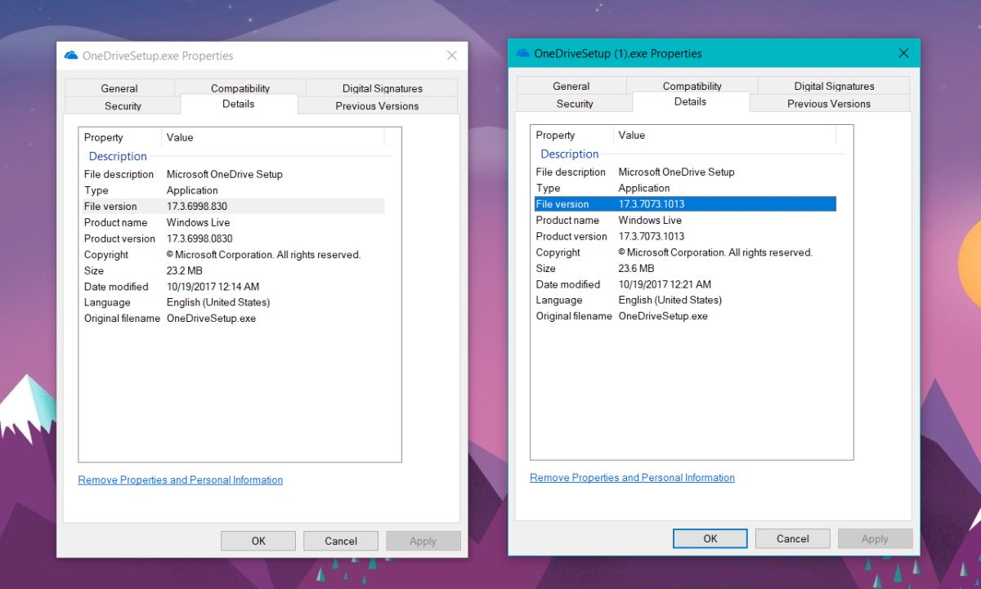Click Property column header in OneDriveSetup (1).exe Properties

[572, 135]
